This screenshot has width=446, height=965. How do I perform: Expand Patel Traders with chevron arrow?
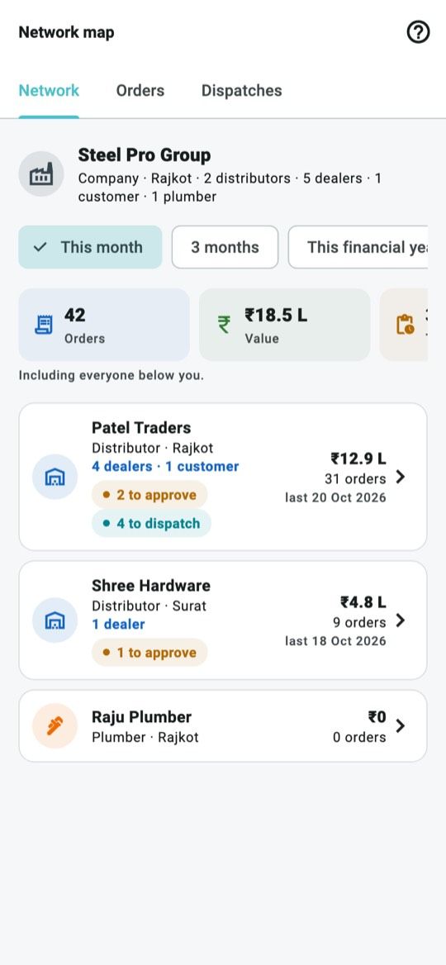[x=401, y=477]
